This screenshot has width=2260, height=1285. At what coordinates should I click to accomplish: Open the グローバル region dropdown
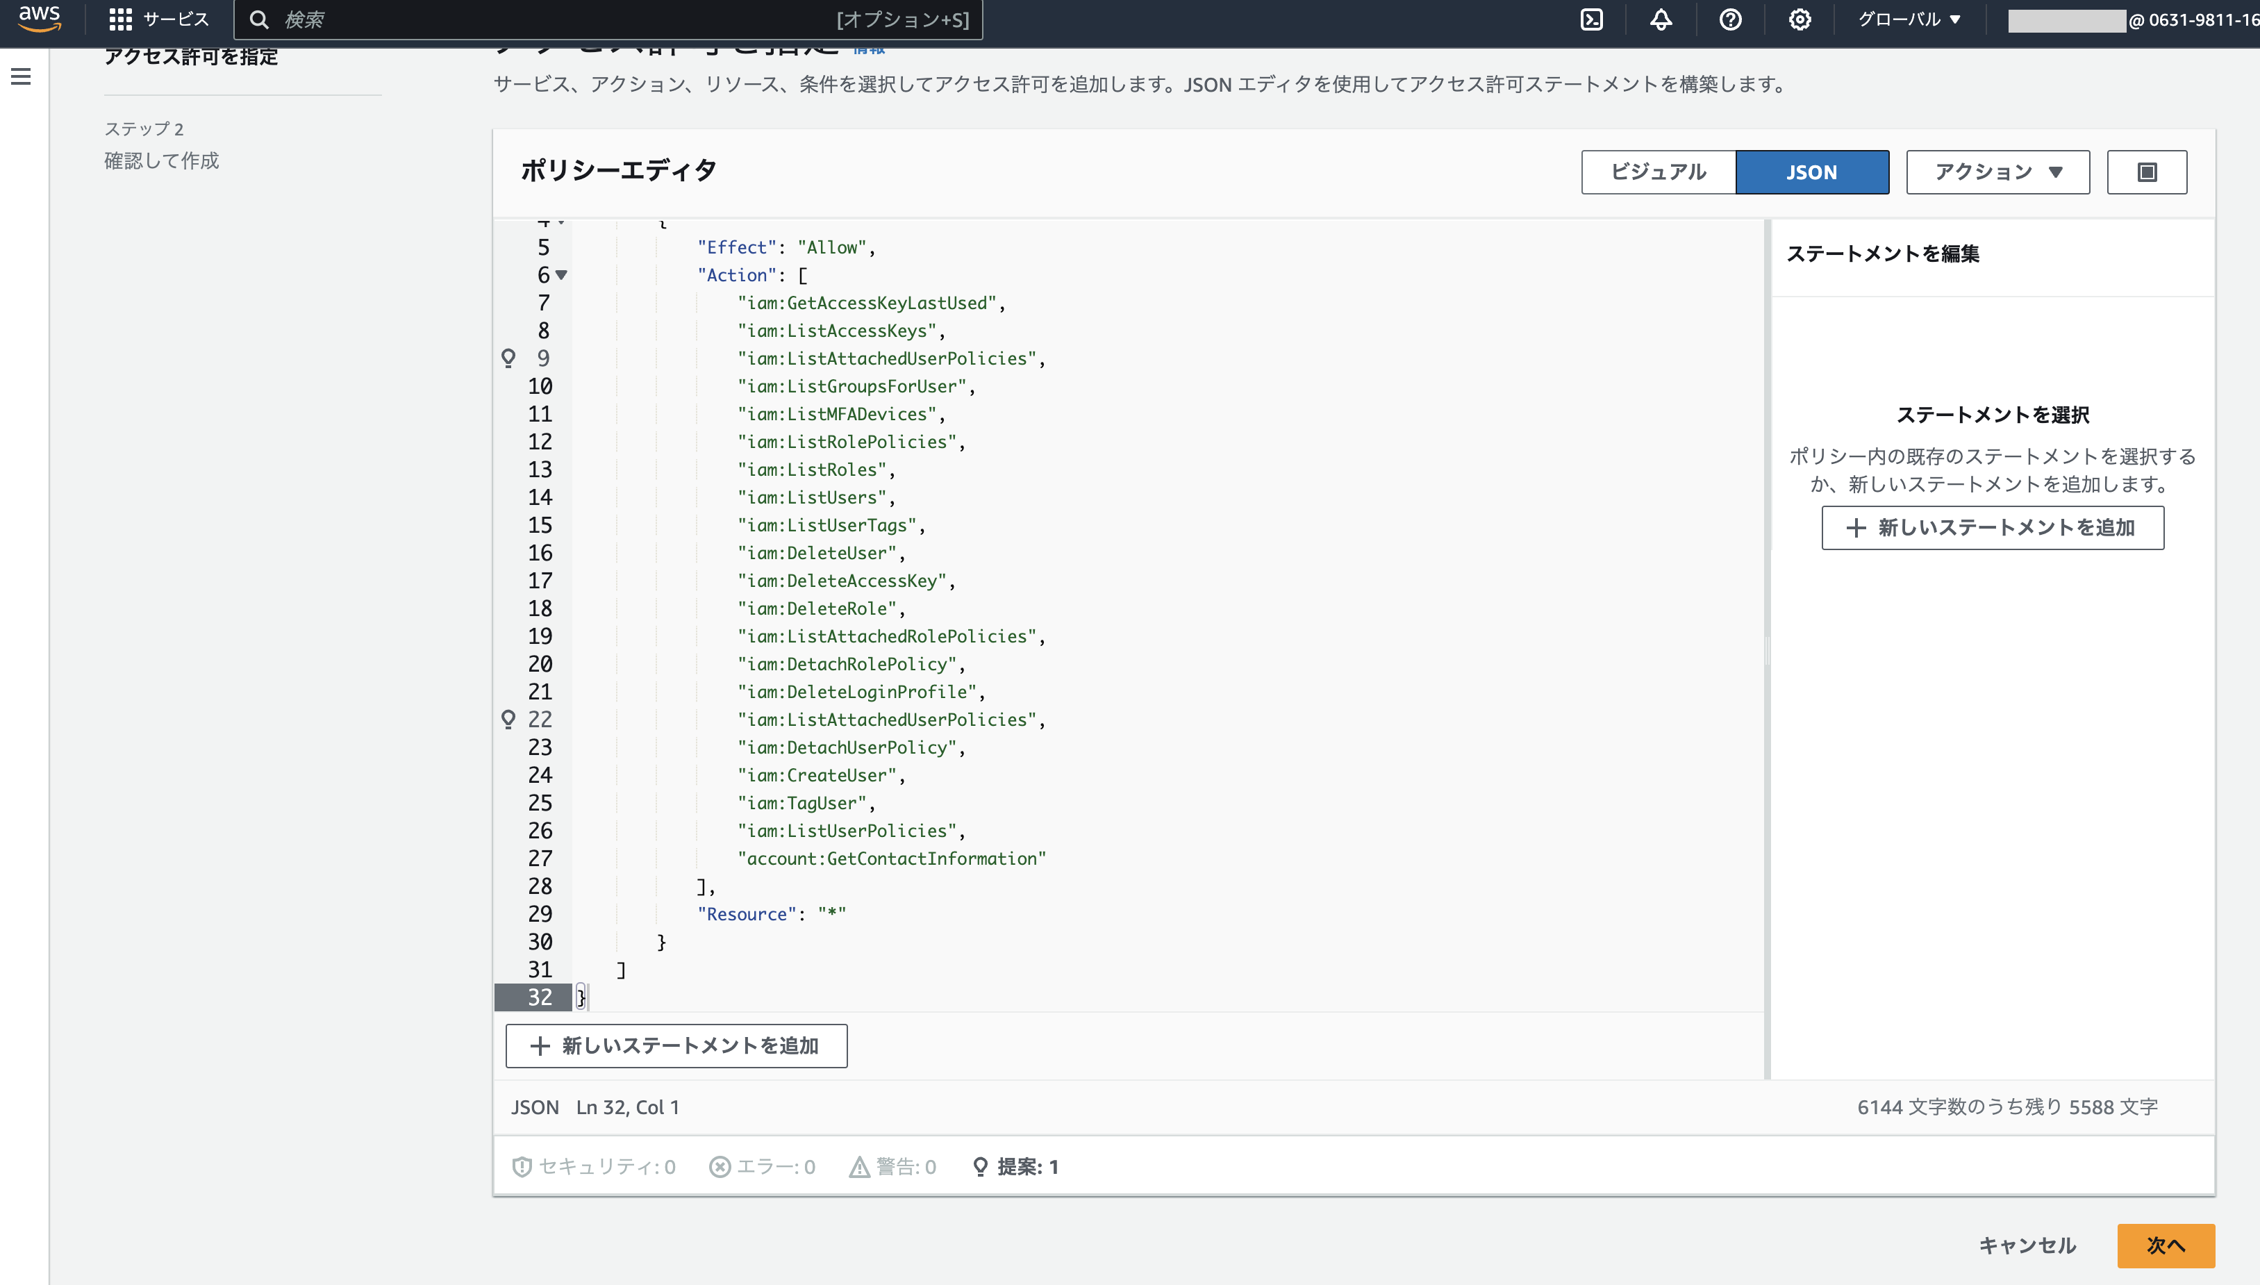point(1910,19)
